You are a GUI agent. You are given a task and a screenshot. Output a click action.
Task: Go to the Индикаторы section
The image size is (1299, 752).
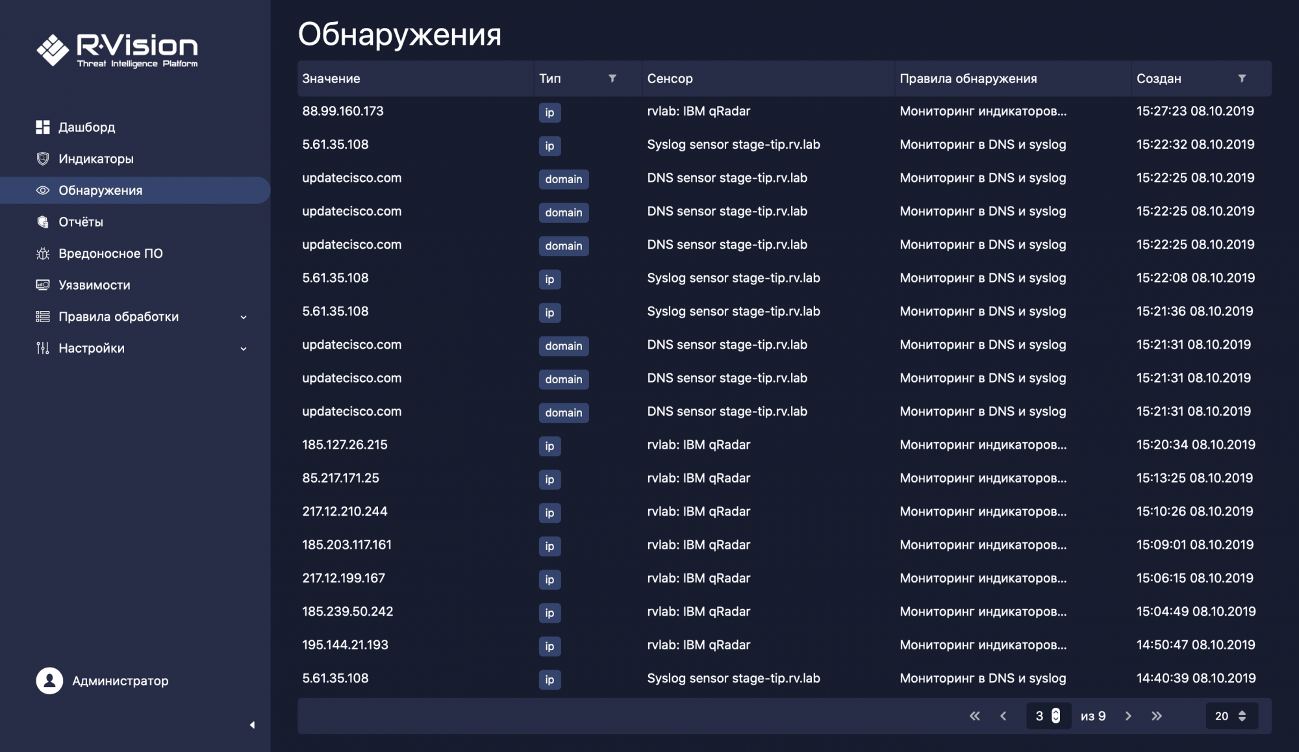tap(95, 158)
